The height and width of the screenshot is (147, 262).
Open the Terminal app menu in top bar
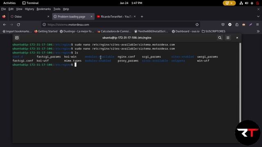[x=30, y=3]
